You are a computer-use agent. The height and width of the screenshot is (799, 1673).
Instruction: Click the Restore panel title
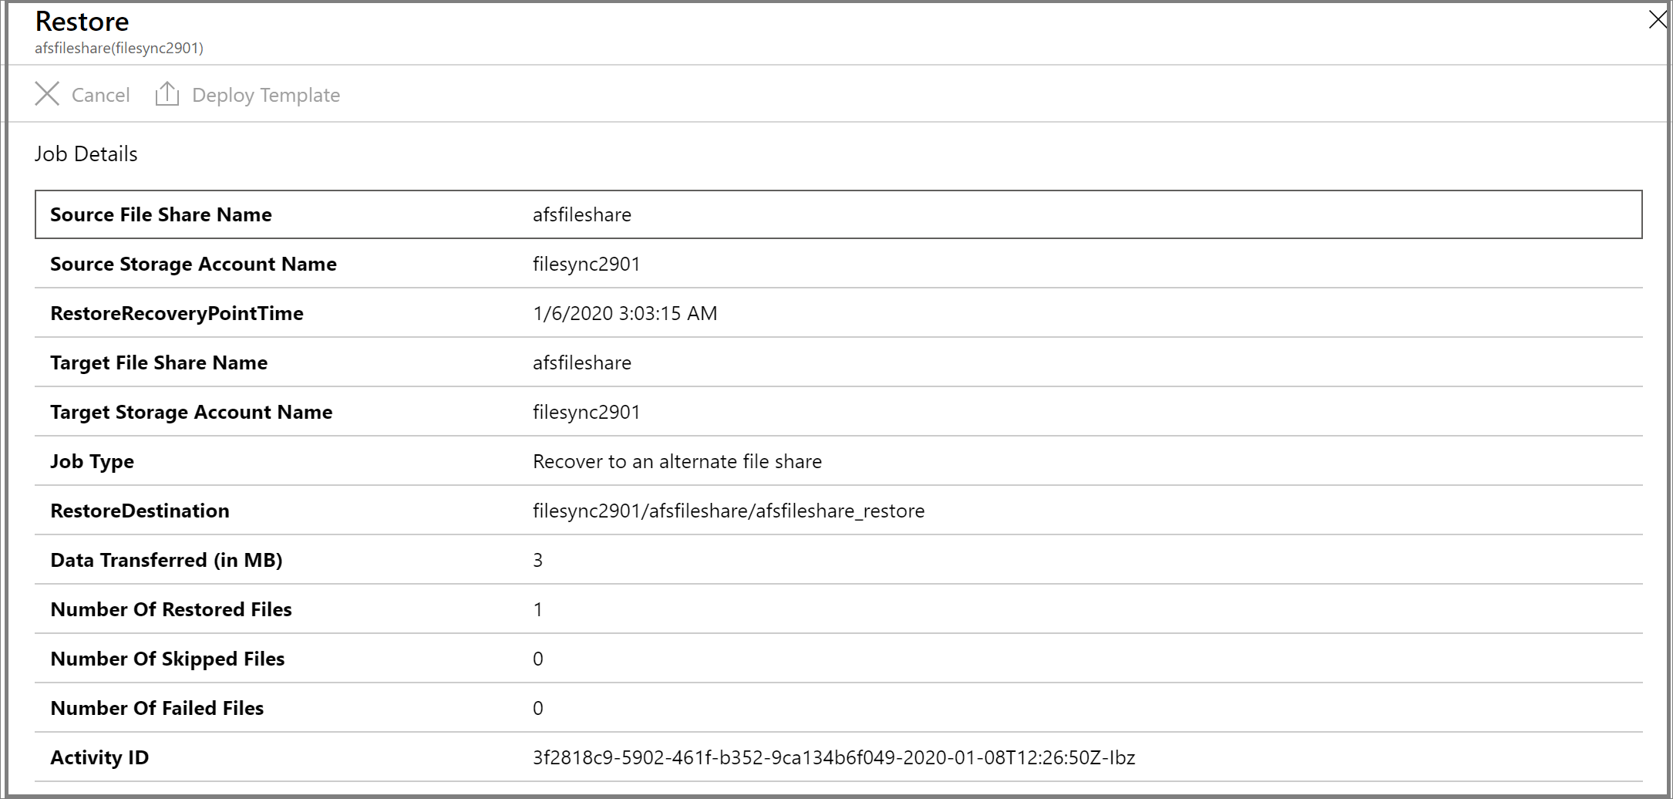82,21
